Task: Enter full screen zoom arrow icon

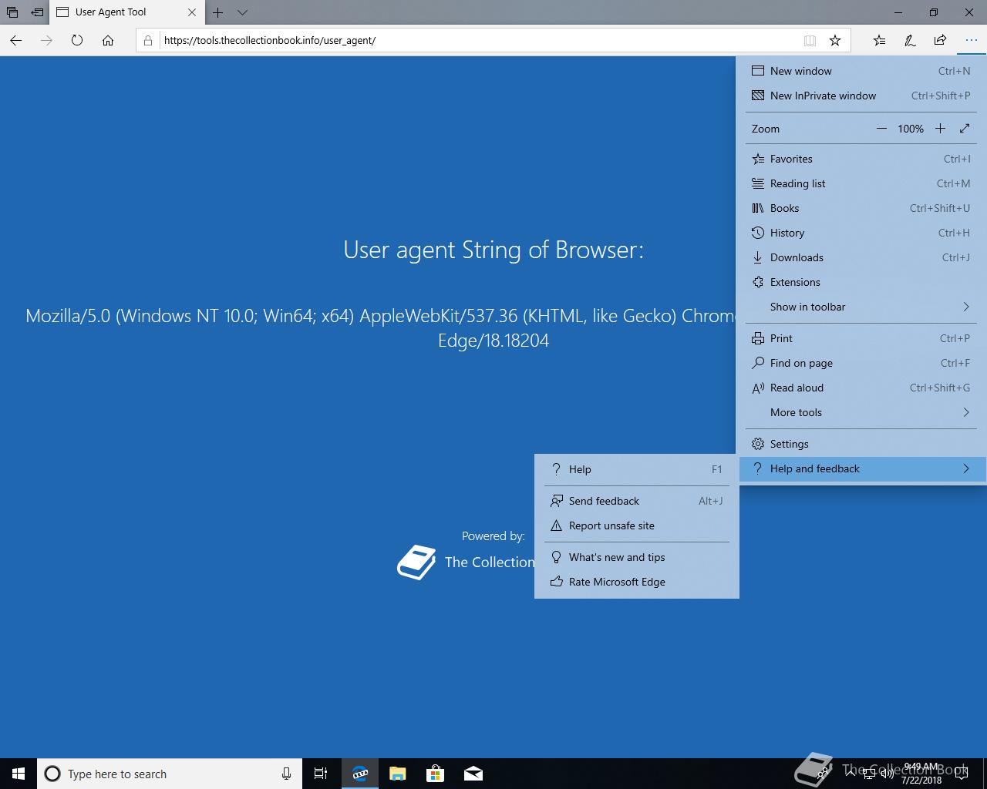Action: tap(965, 129)
